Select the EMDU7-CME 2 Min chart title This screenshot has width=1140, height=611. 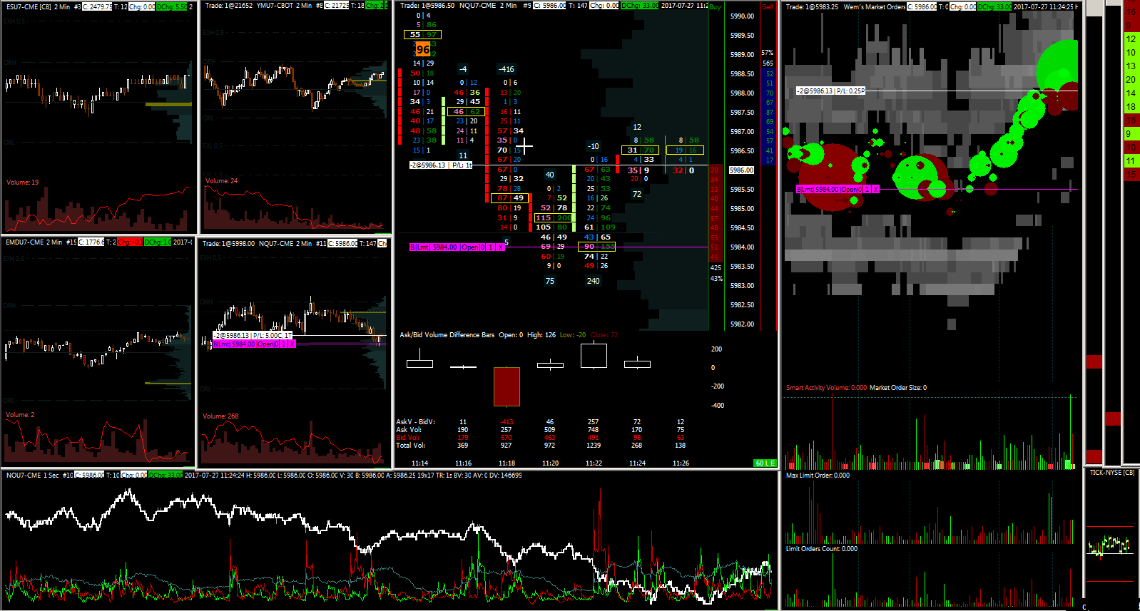coord(34,242)
